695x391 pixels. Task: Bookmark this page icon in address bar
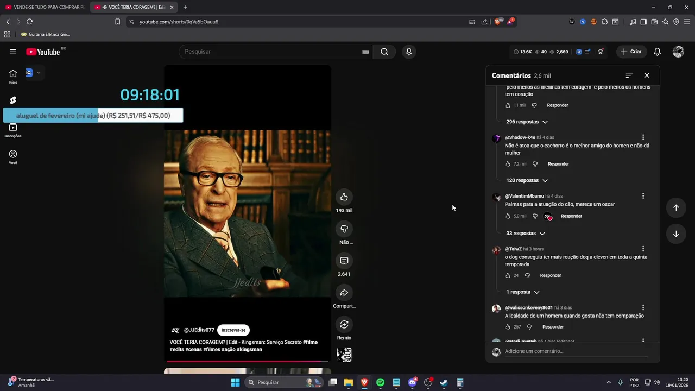117,22
